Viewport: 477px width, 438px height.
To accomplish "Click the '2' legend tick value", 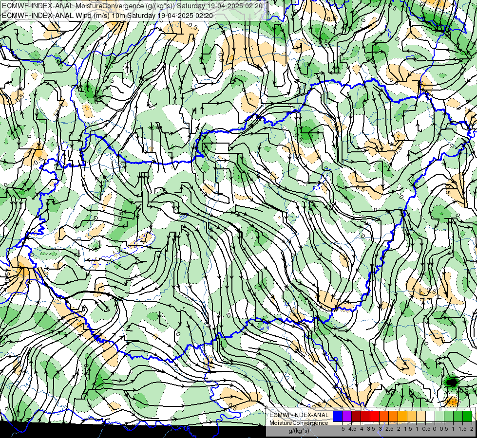I will 472,429.
